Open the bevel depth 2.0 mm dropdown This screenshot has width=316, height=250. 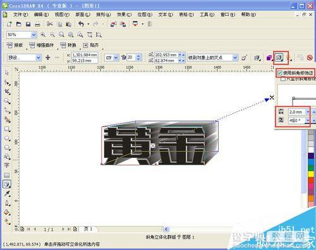308,112
